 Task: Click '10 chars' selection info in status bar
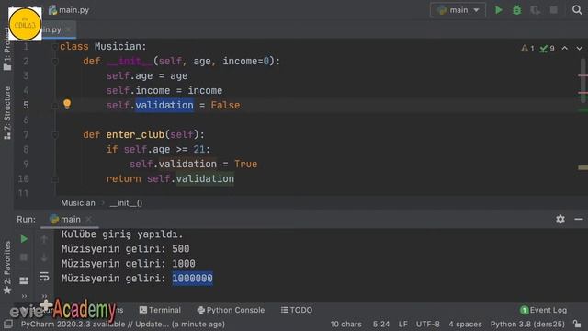coord(345,325)
